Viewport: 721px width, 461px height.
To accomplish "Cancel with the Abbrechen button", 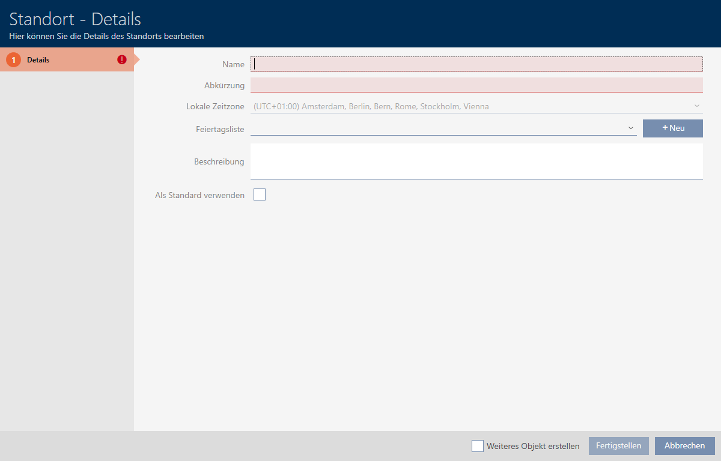I will 684,446.
